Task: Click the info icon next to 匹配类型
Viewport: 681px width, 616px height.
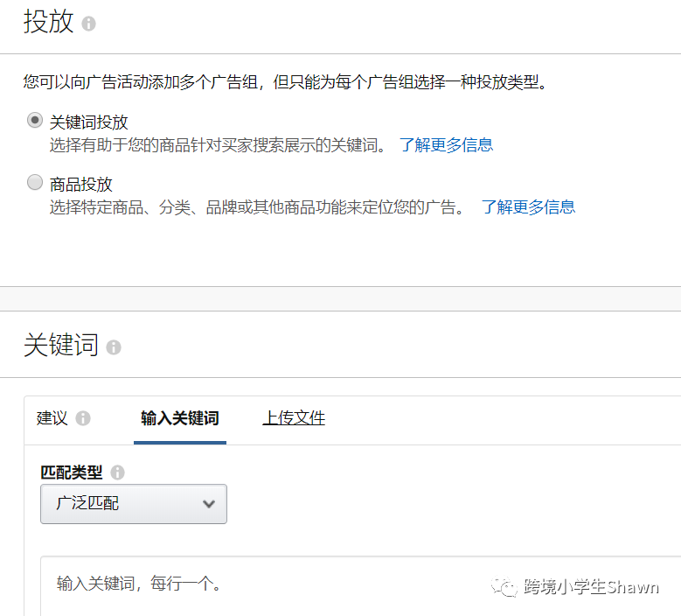Action: point(117,472)
